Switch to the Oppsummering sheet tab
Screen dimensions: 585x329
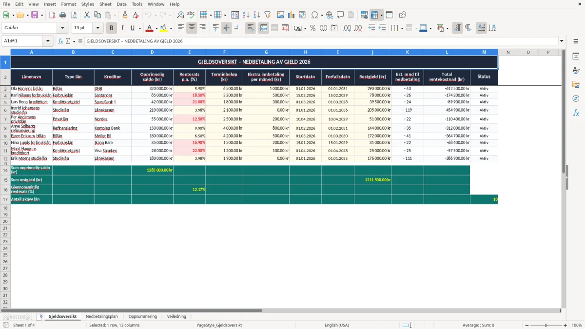143,316
